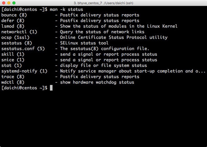The image size is (207, 147).
Task: Click the 'trace (8)' entry
Action: click(12, 77)
